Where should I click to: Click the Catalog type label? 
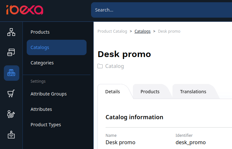[115, 66]
